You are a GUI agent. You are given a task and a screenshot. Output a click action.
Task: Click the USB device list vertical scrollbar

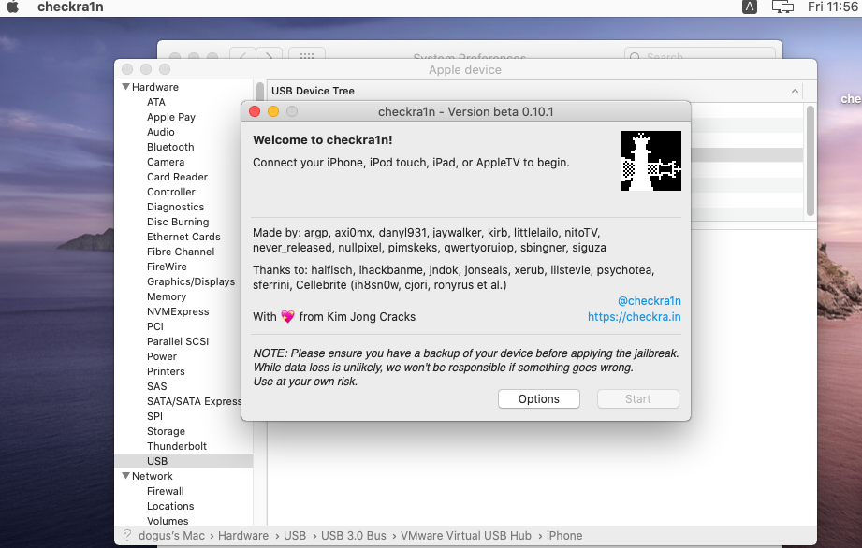(x=810, y=160)
